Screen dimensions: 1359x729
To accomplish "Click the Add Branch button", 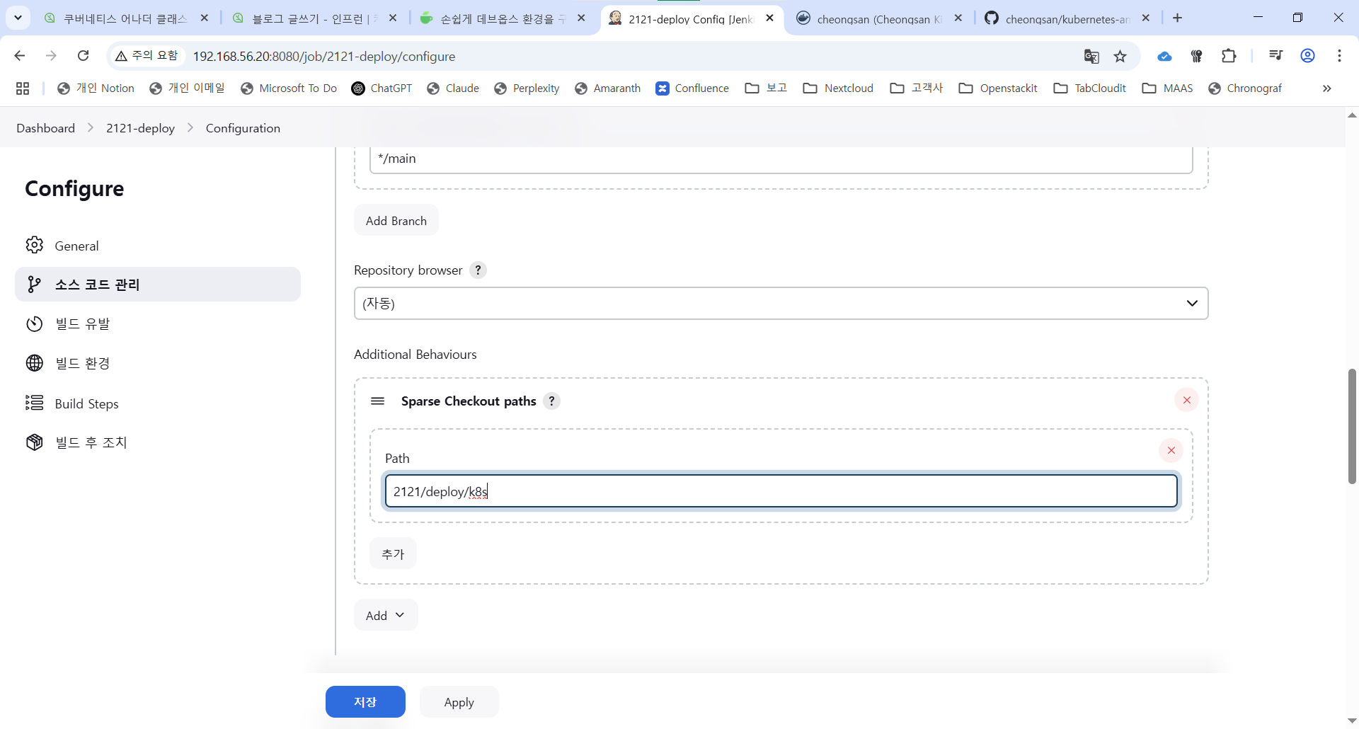I will point(396,220).
